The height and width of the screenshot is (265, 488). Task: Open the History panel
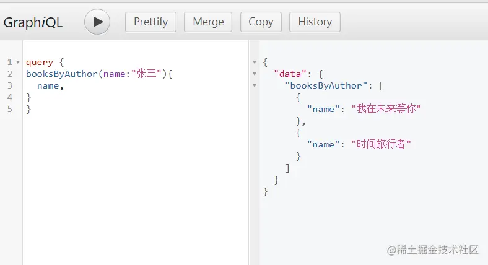pyautogui.click(x=315, y=22)
